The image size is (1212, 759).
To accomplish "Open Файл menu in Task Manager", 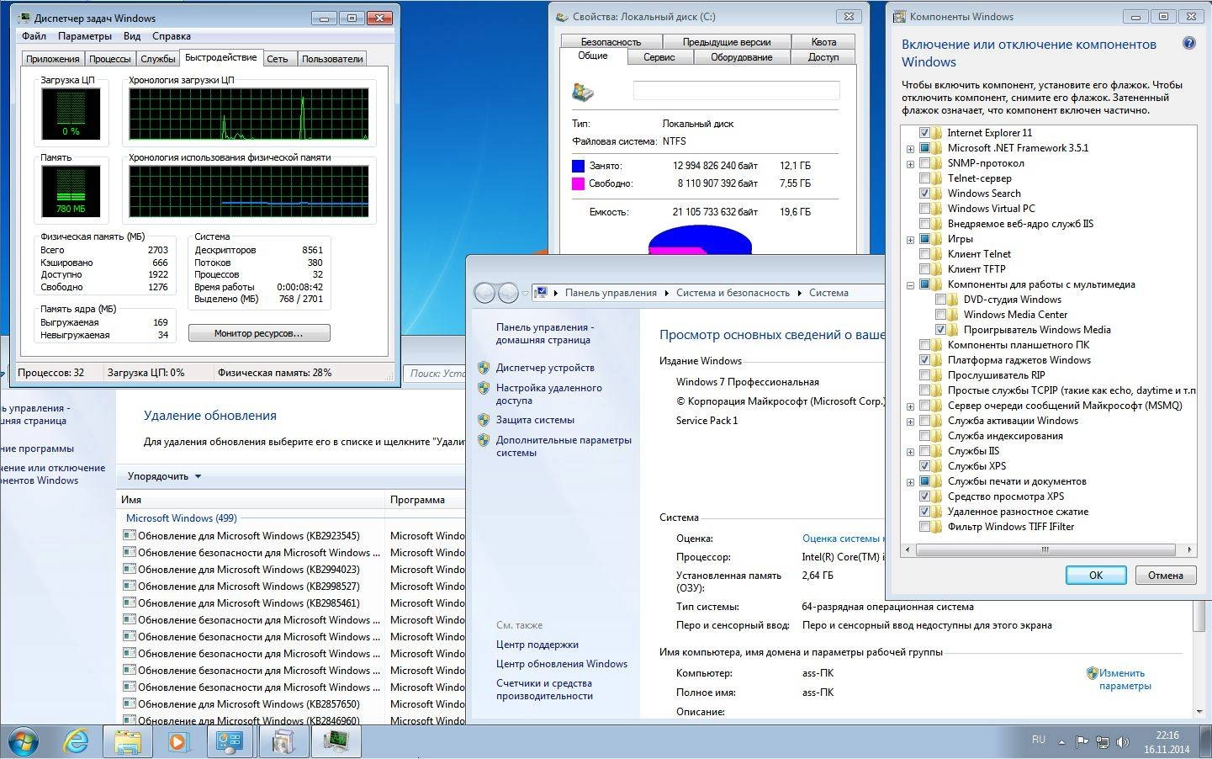I will [x=34, y=36].
